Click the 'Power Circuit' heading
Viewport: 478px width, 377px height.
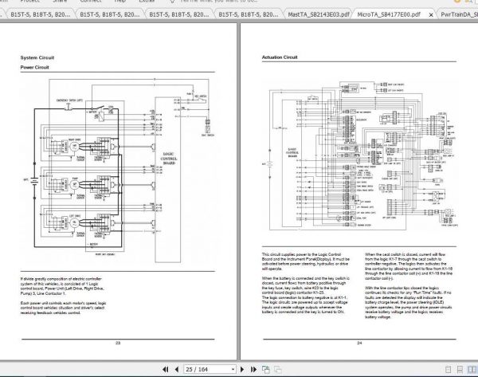[34, 67]
